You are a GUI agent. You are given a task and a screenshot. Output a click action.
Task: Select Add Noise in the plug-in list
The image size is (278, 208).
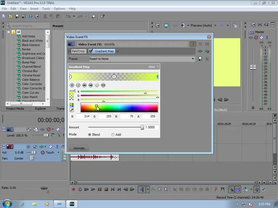coord(29,36)
